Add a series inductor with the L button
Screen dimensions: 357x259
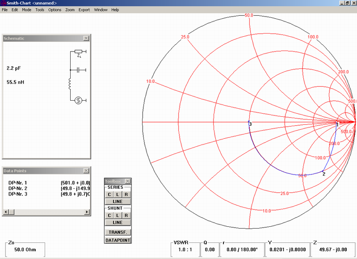(118, 195)
